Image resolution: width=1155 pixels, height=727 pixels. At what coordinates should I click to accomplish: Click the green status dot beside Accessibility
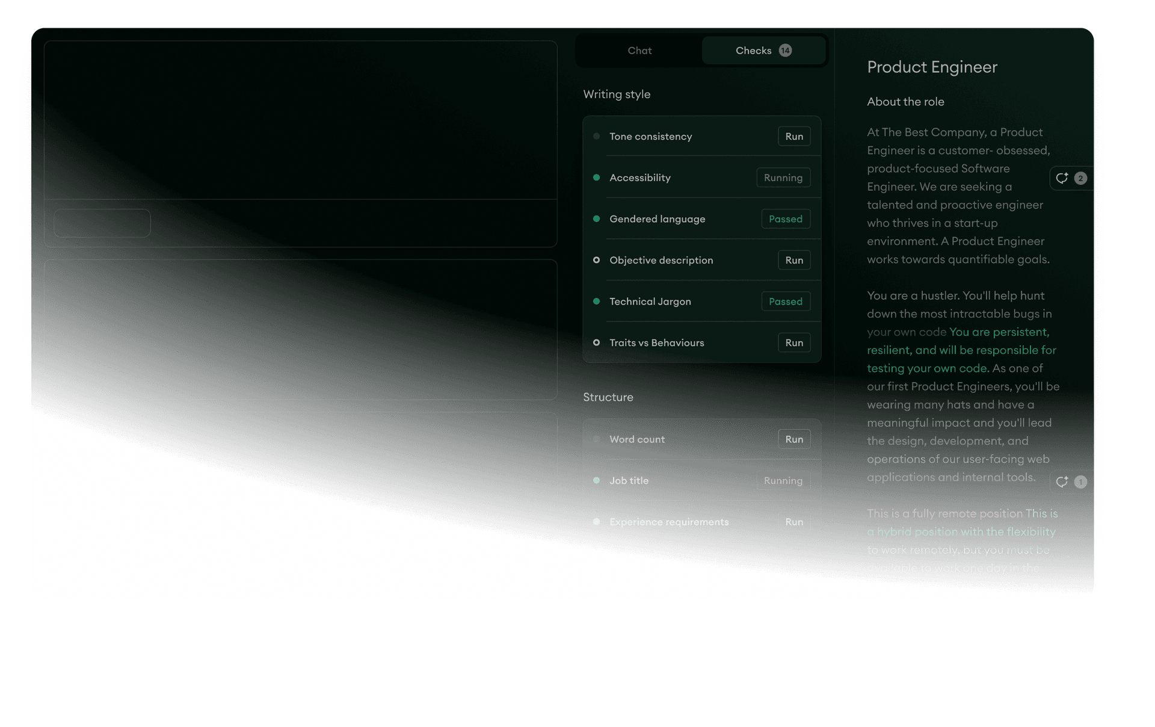click(x=596, y=178)
